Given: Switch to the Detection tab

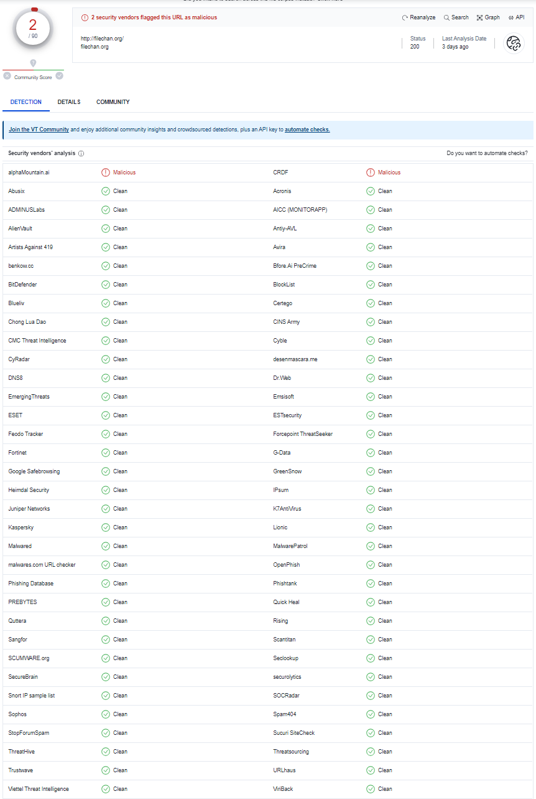Looking at the screenshot, I should [x=26, y=102].
